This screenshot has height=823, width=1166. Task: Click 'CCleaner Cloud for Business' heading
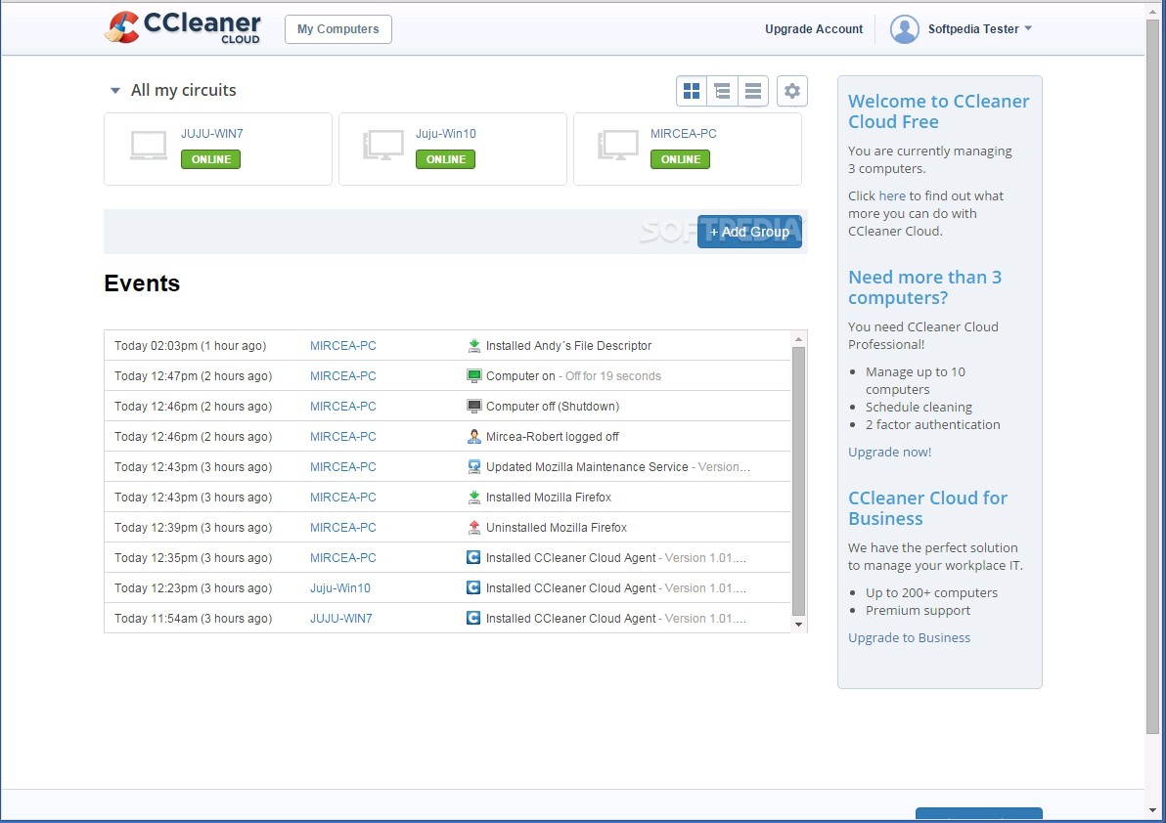928,508
